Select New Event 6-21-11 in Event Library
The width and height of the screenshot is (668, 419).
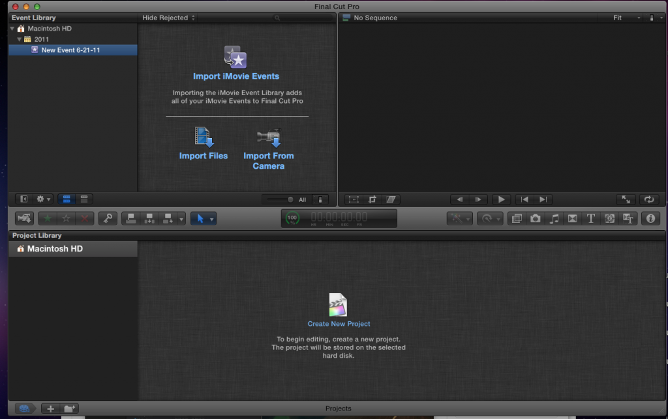(x=70, y=50)
